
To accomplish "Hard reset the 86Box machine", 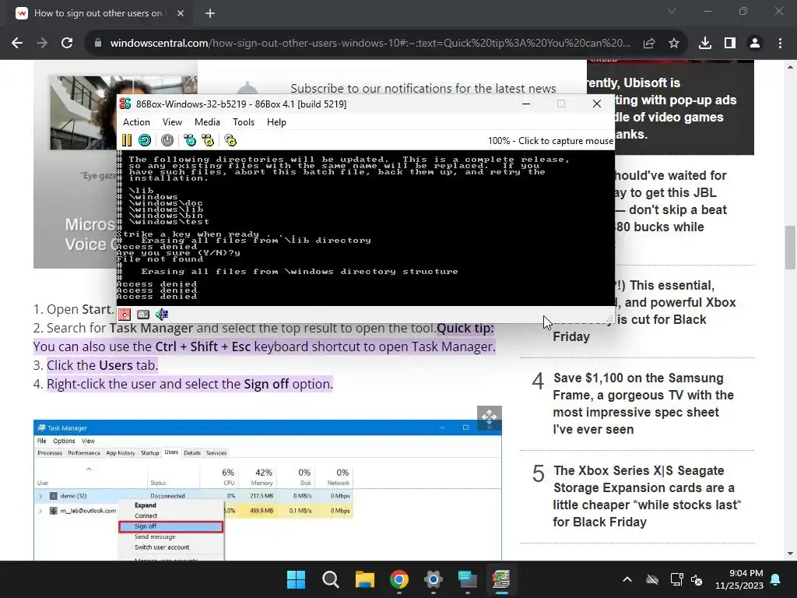I will [x=145, y=140].
